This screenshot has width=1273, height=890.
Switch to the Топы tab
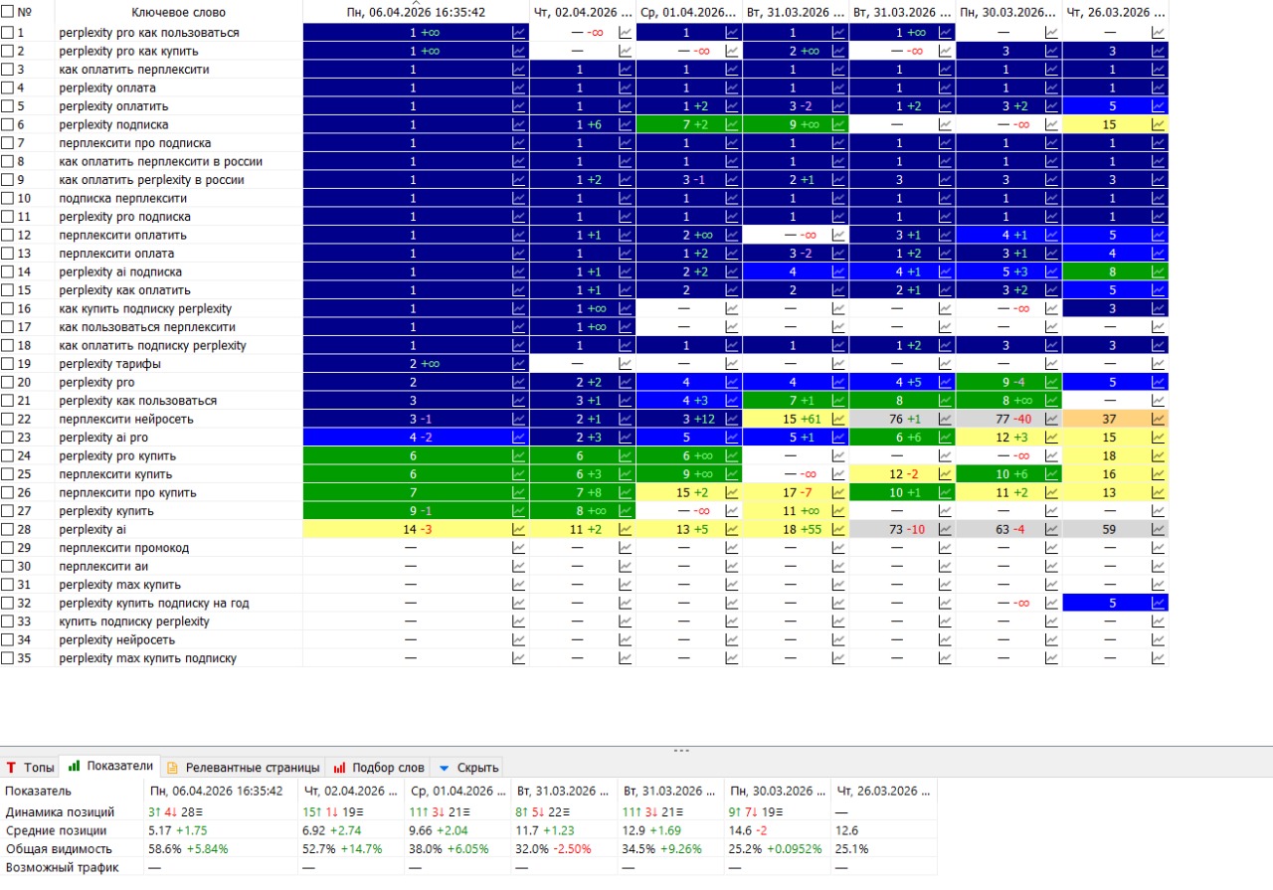(x=30, y=768)
